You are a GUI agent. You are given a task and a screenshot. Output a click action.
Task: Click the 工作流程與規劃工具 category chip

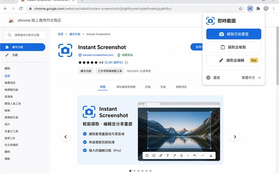110,71
